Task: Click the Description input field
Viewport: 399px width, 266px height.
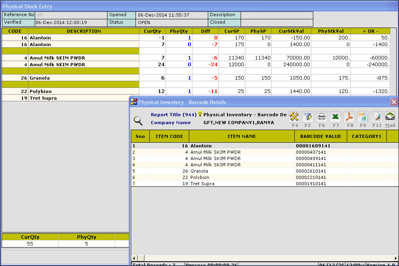Action: coord(277,15)
